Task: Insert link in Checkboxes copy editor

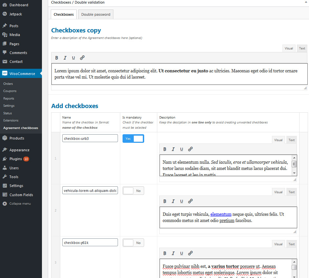Action: [82, 58]
